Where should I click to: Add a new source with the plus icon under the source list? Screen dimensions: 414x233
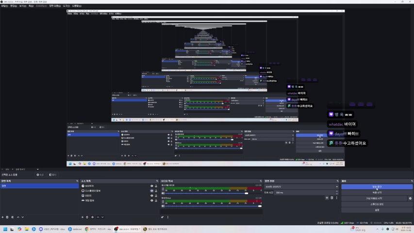[x=83, y=217]
